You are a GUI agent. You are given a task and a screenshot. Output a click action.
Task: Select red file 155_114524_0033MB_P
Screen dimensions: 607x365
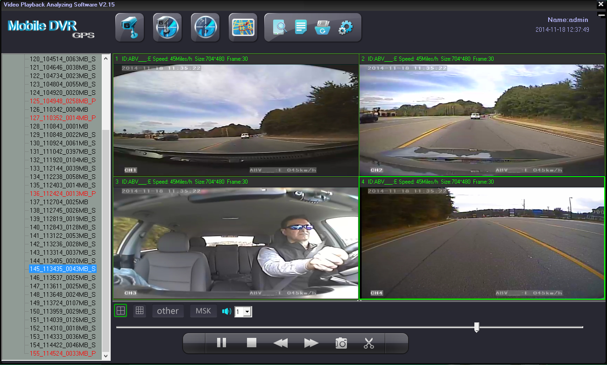pos(63,353)
